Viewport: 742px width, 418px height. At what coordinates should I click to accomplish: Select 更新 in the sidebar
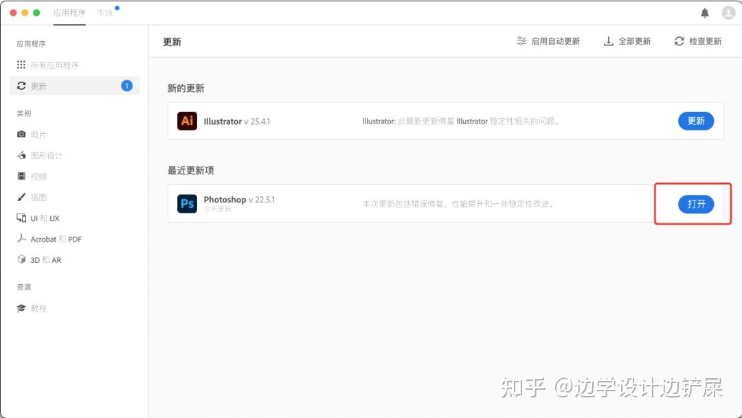pos(74,86)
